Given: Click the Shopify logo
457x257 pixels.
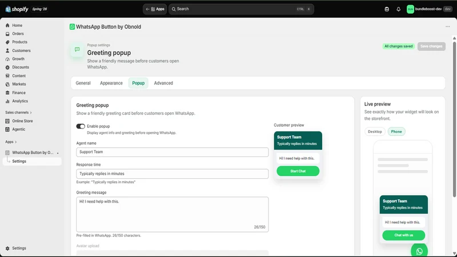Looking at the screenshot, I should coord(17,9).
